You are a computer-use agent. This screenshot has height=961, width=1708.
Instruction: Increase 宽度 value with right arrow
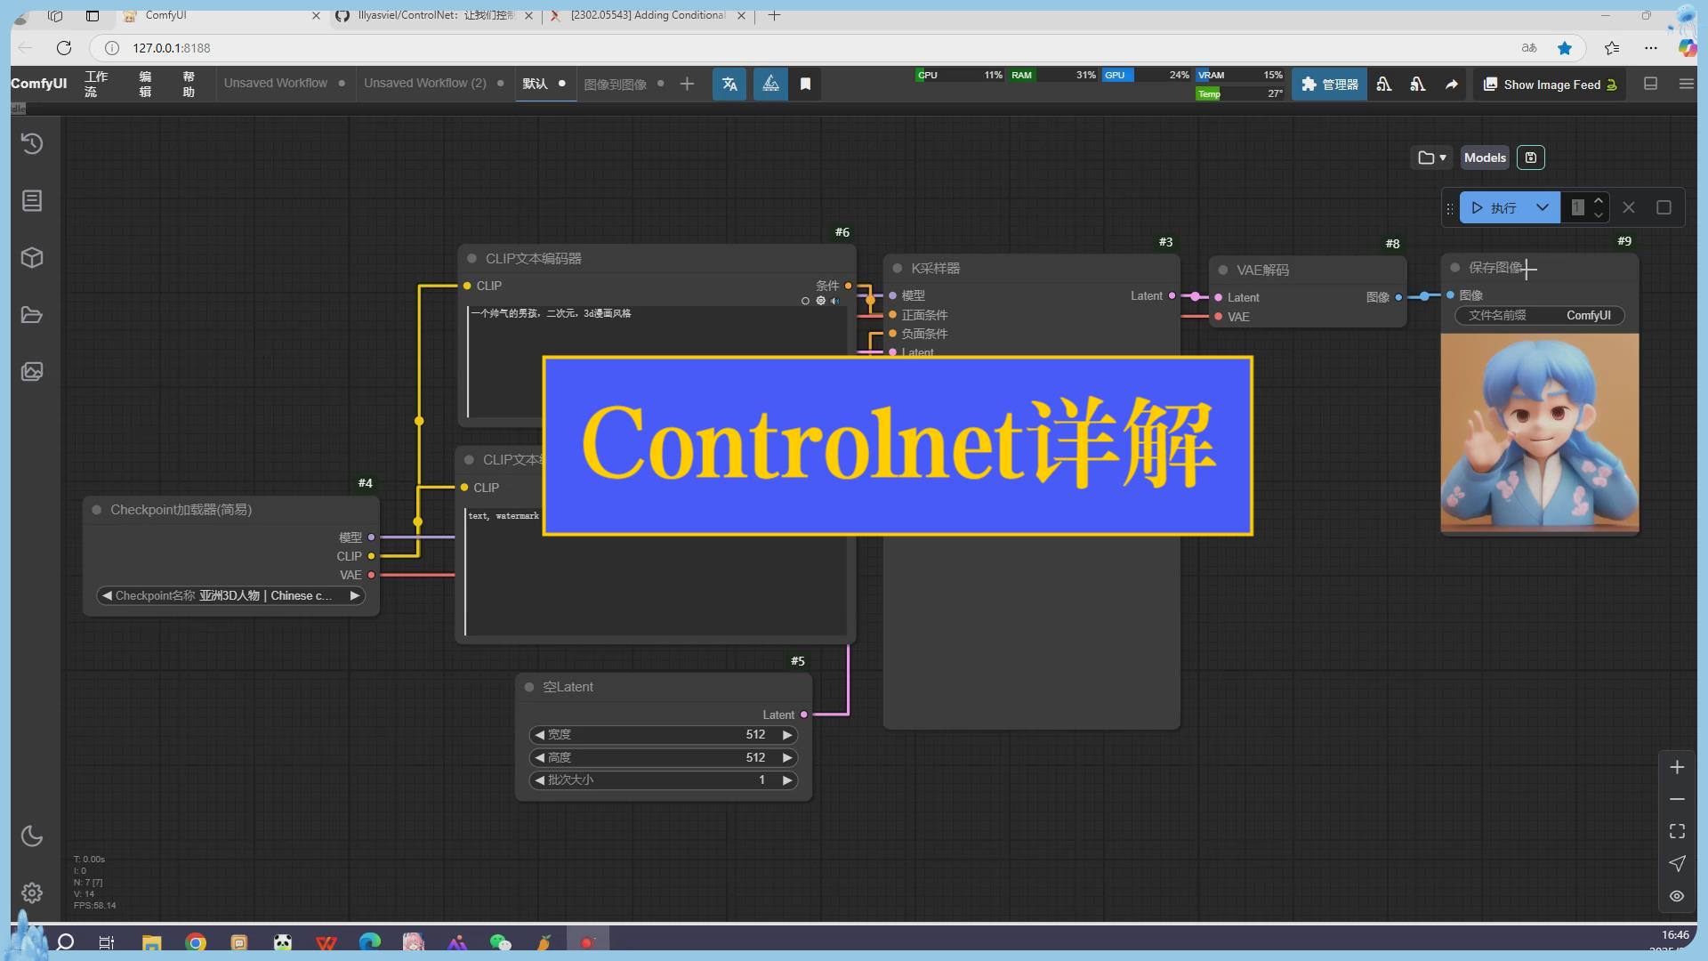786,734
